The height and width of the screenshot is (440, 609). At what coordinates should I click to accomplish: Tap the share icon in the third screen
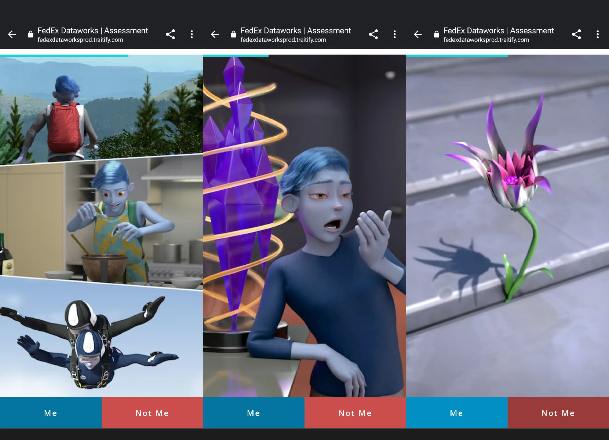[576, 34]
